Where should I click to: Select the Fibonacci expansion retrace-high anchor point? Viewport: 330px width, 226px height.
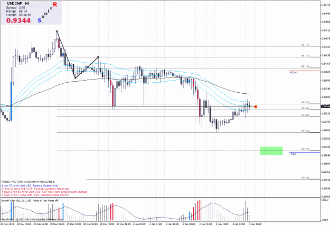coord(98,57)
